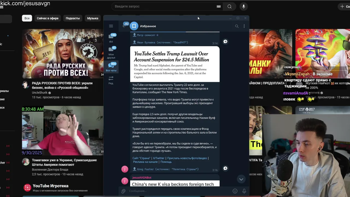
Task: Open Telegram hamburger main menu
Action: point(111,26)
